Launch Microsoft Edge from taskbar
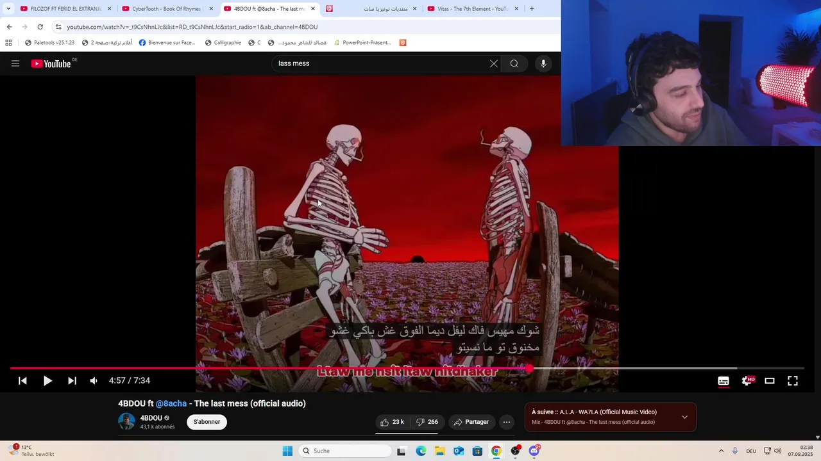Image resolution: width=821 pixels, height=461 pixels. pos(421,451)
